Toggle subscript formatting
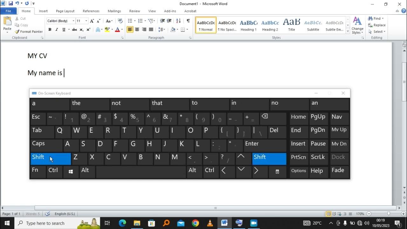Viewport: 407px width, 229px height. (x=81, y=30)
